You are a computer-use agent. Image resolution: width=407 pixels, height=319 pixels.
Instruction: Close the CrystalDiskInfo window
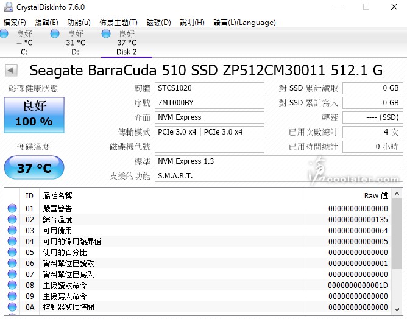(x=394, y=7)
